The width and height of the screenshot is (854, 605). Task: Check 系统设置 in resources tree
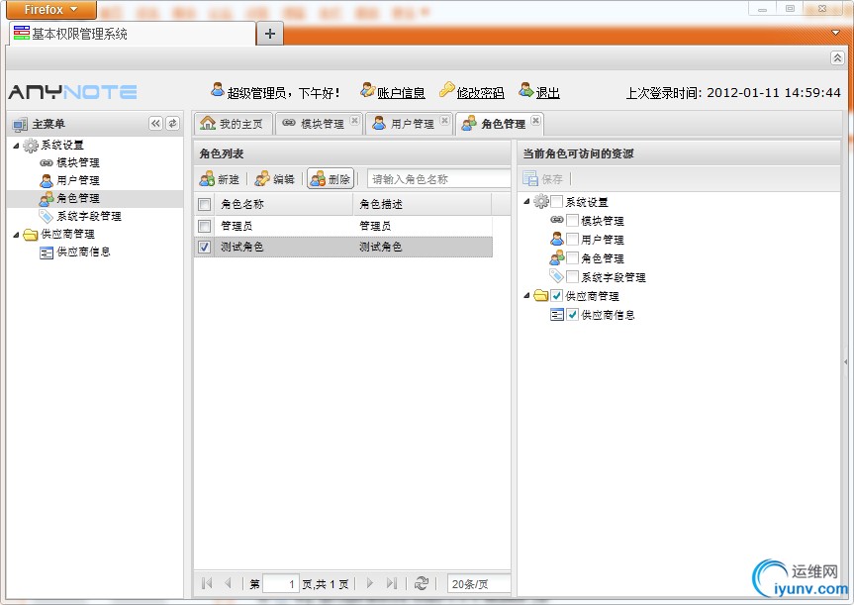[x=556, y=202]
